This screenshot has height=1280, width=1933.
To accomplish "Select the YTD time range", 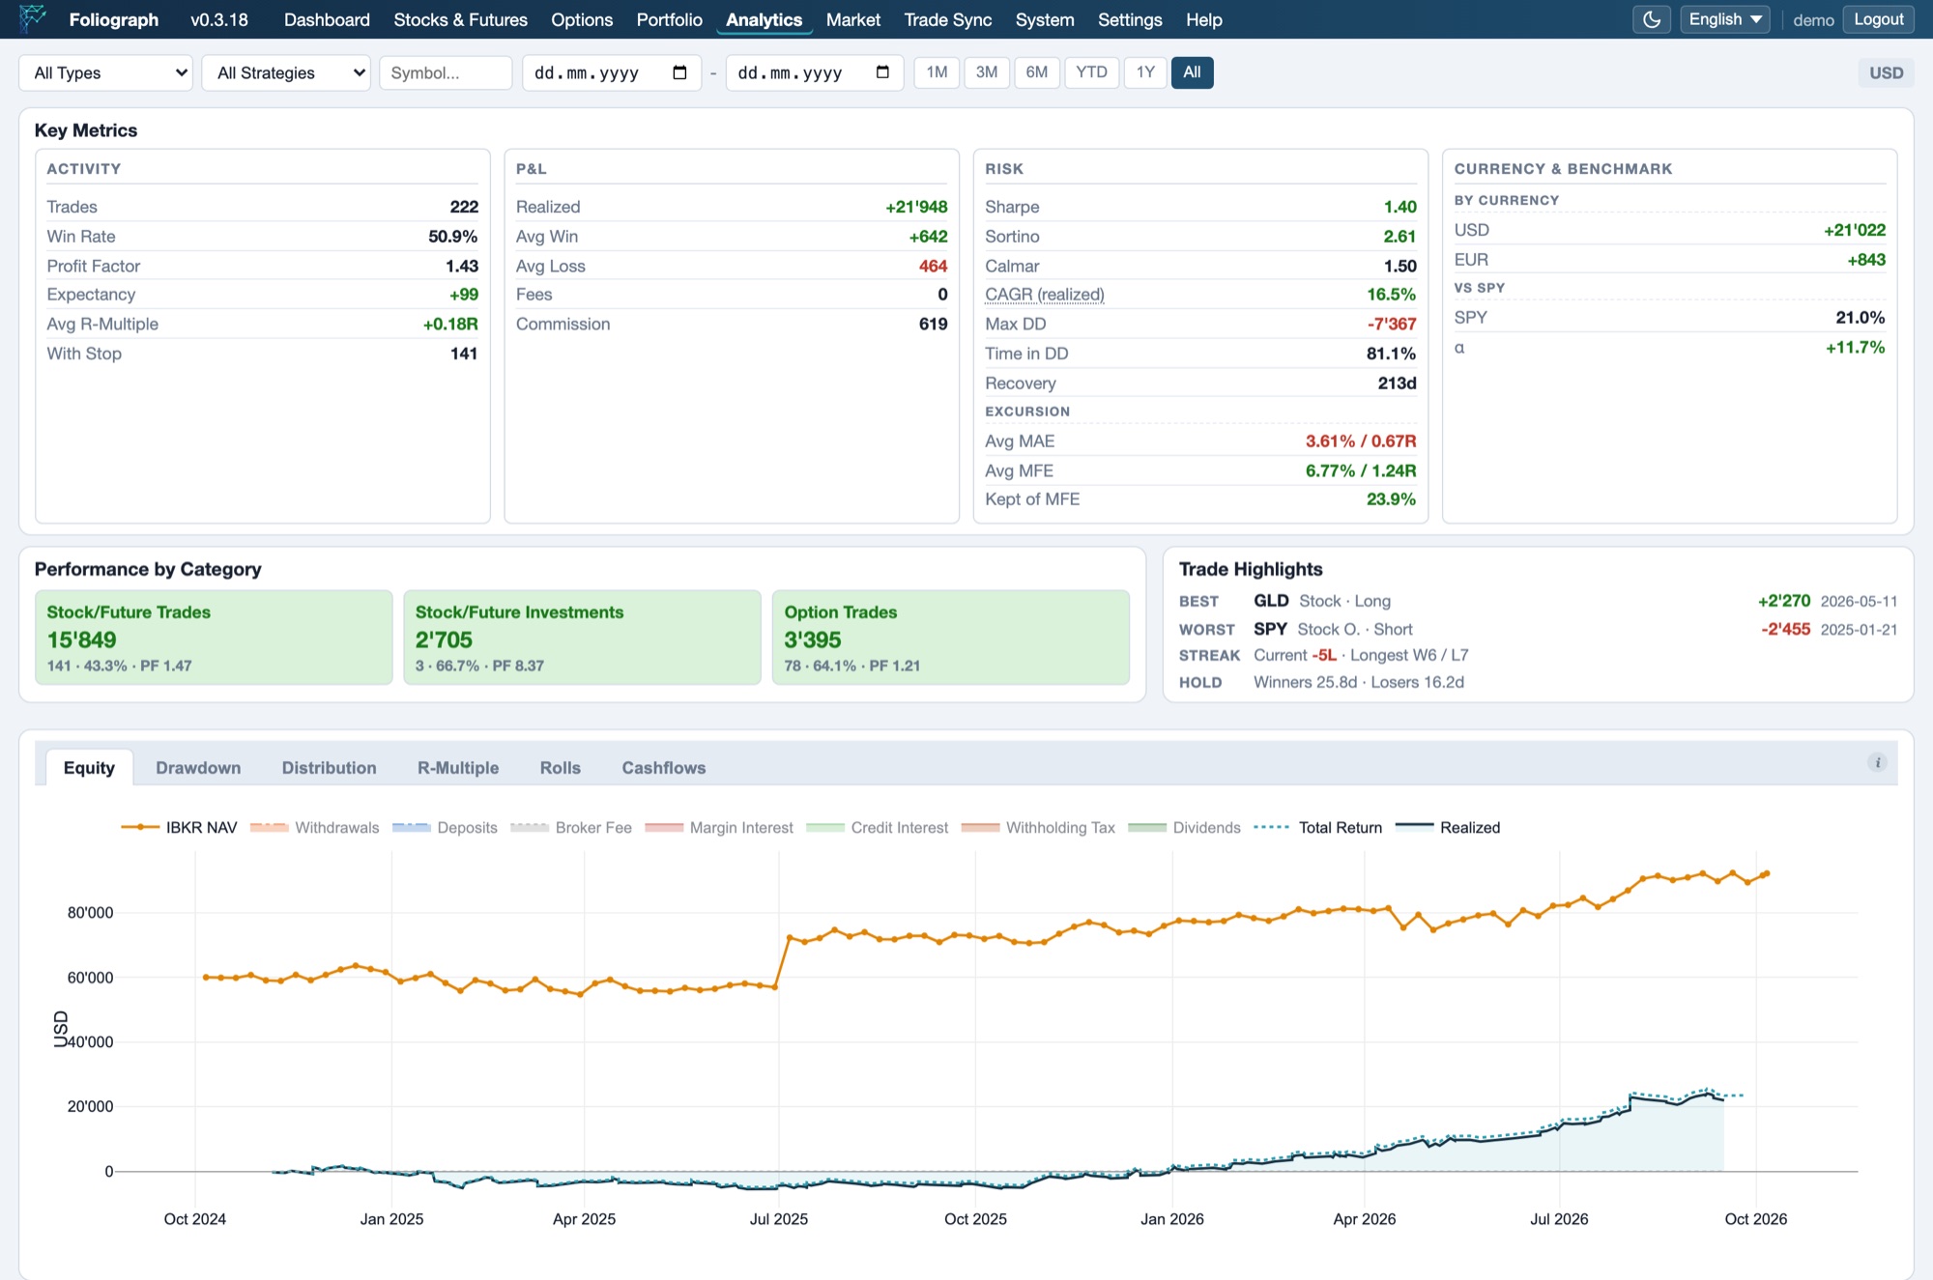I will tap(1091, 72).
